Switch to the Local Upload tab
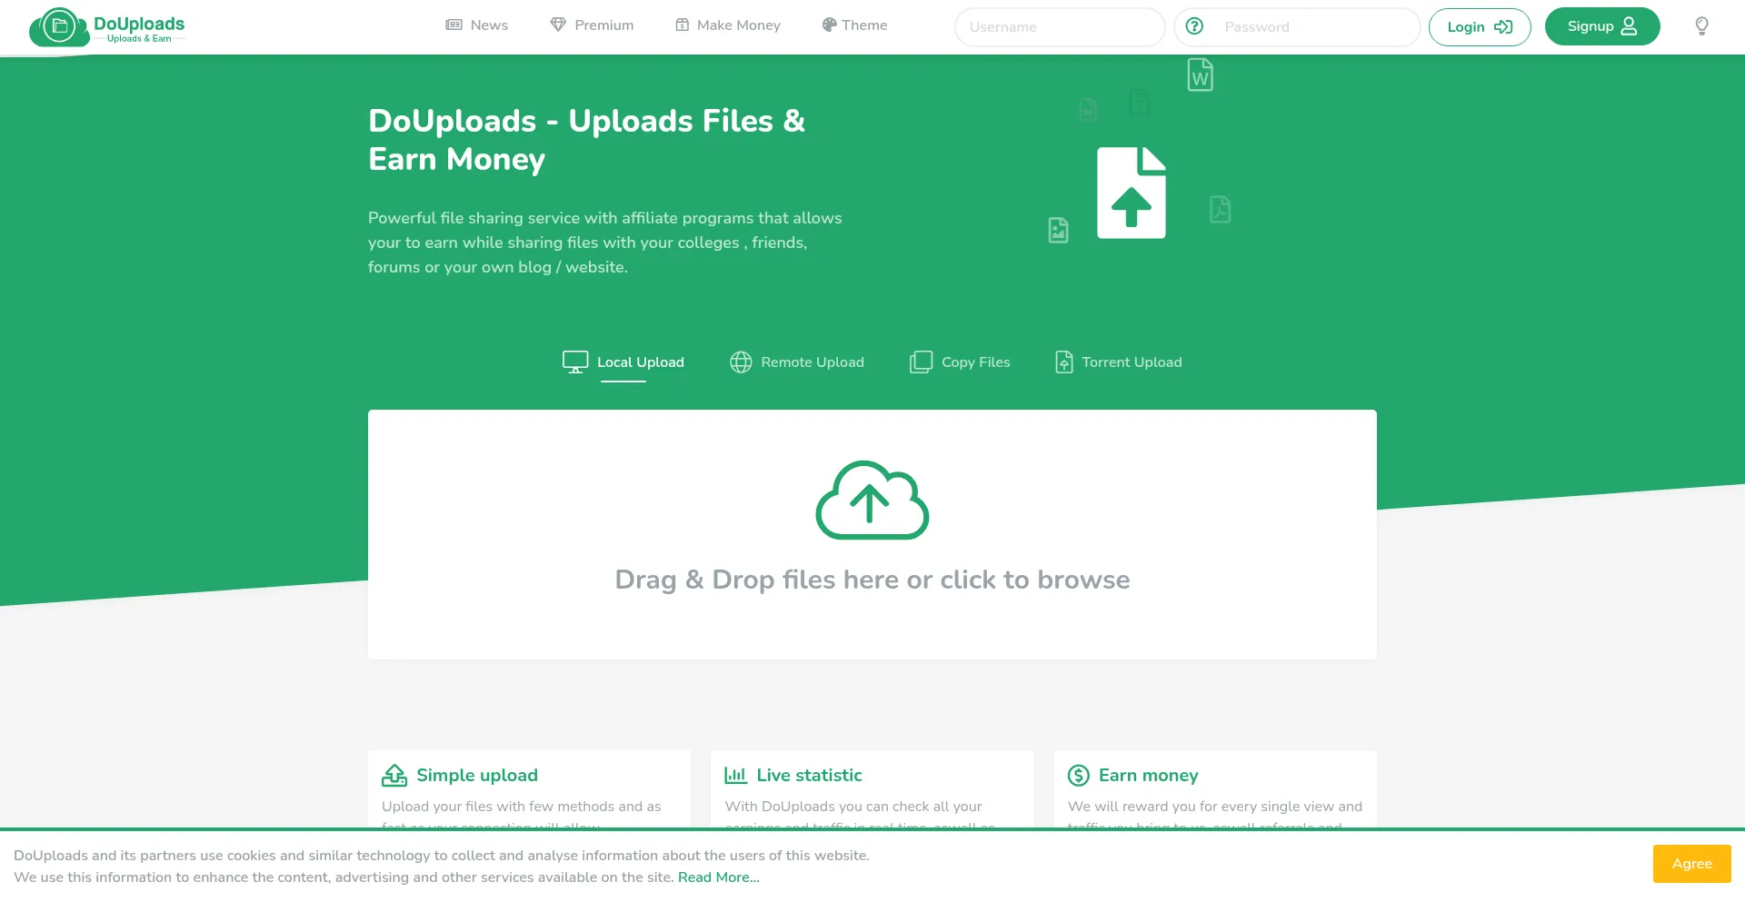This screenshot has width=1745, height=902. (623, 362)
